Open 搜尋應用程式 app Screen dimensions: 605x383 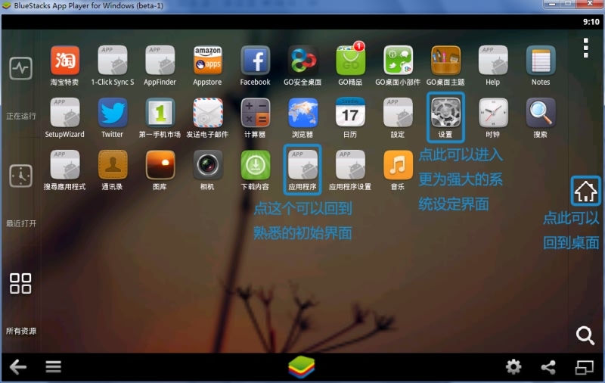point(65,165)
